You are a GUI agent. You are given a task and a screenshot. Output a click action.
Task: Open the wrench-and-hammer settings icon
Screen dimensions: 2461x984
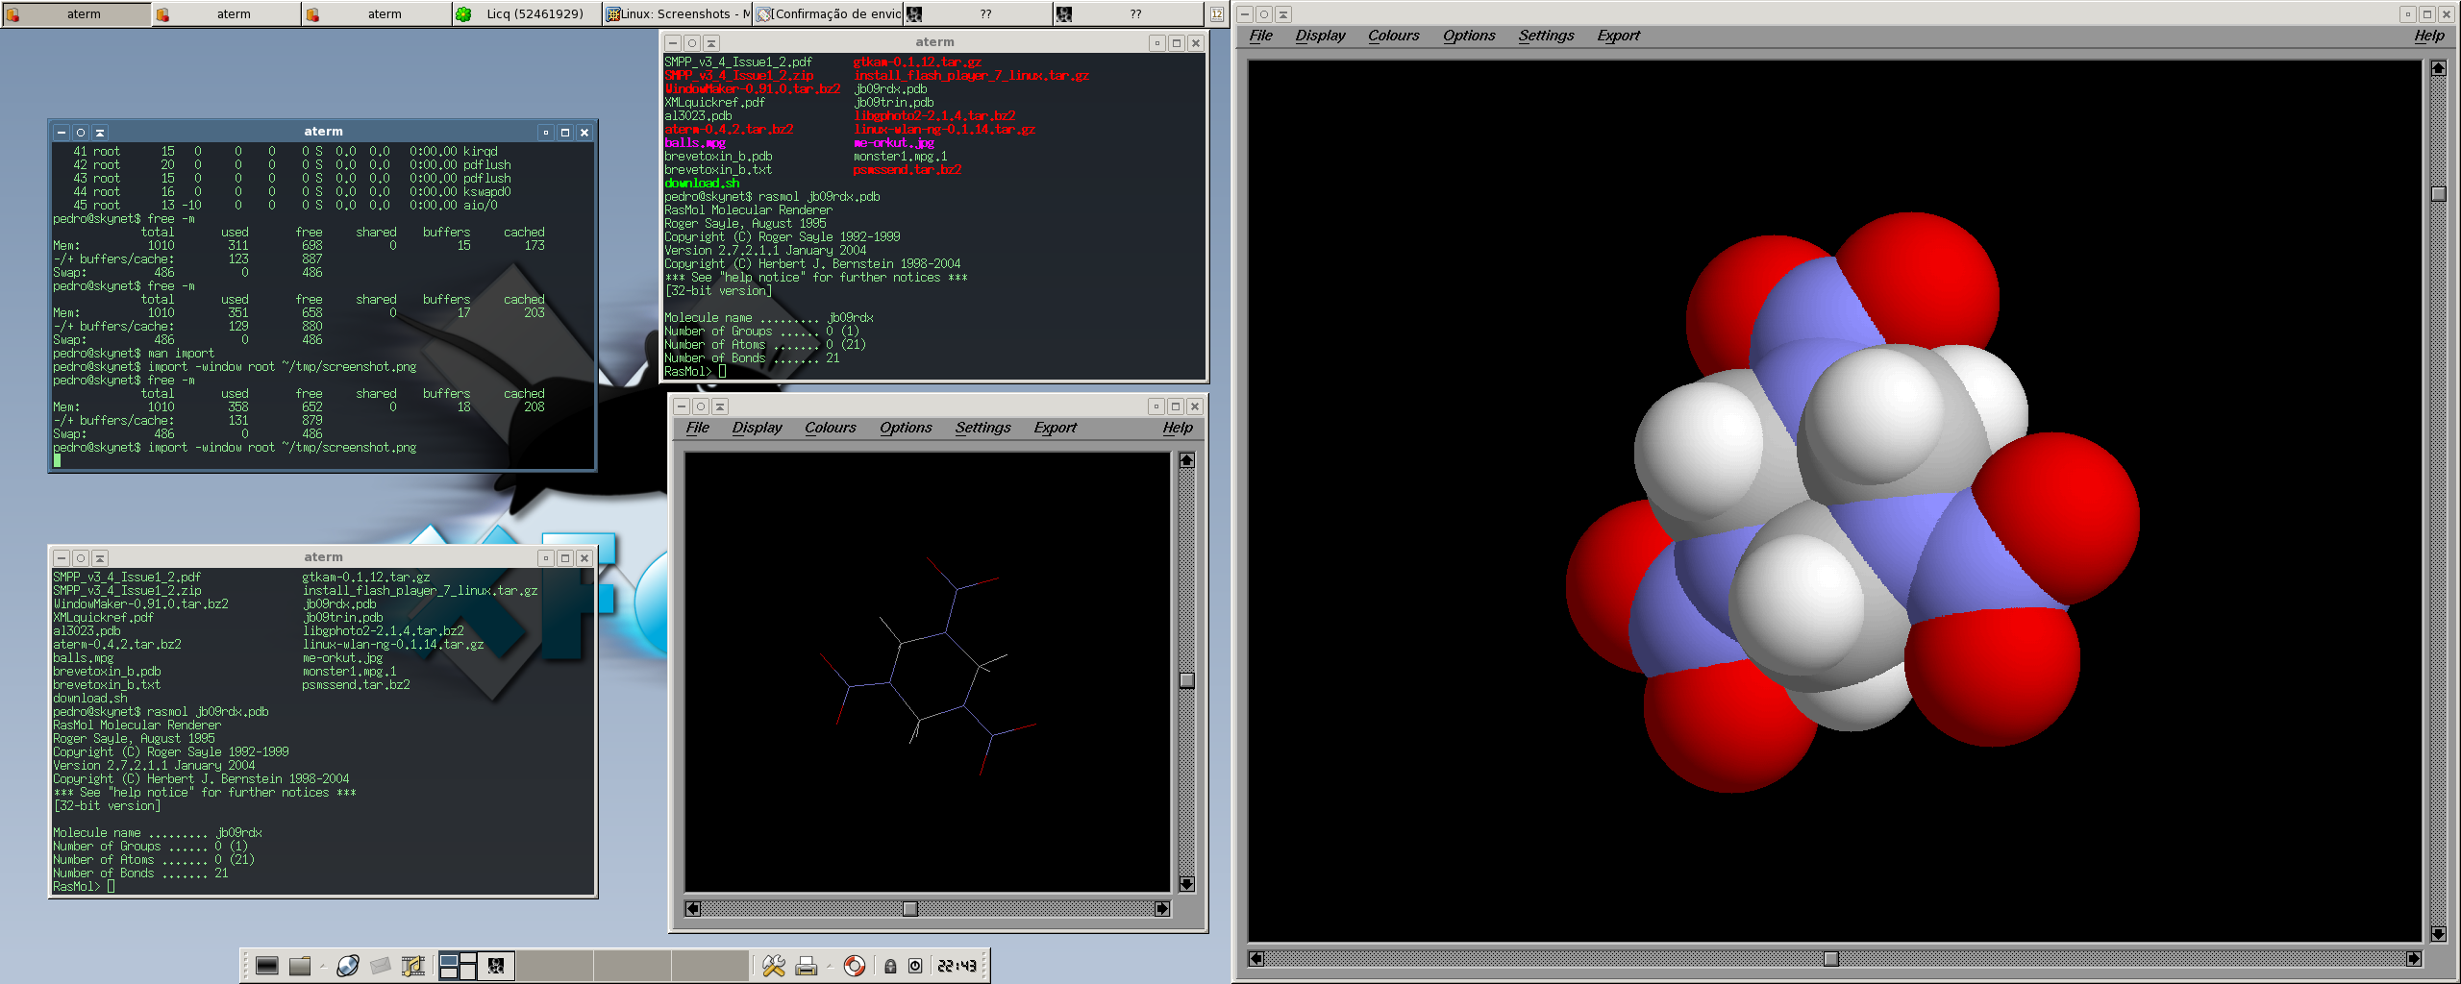click(x=774, y=966)
